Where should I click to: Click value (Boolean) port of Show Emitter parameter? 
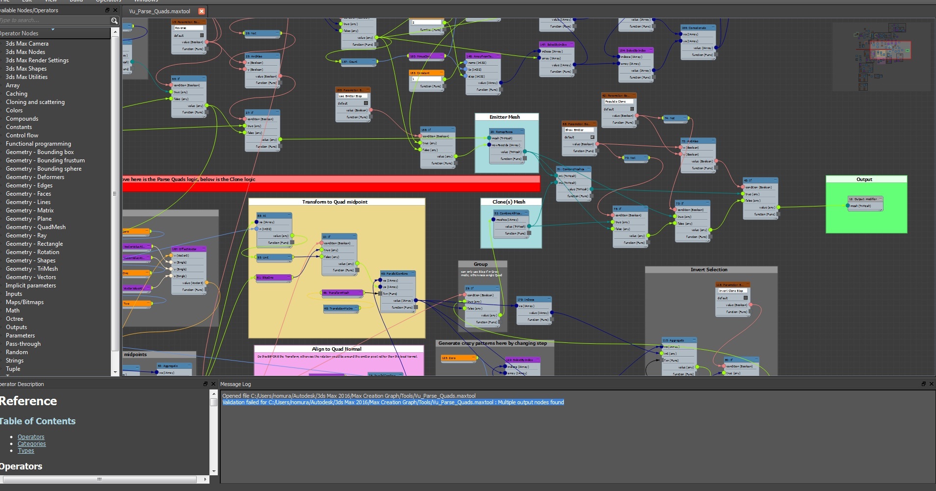coord(597,144)
